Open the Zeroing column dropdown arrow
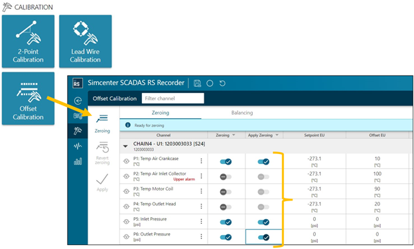Viewport: 414px width, 249px height. [234, 135]
